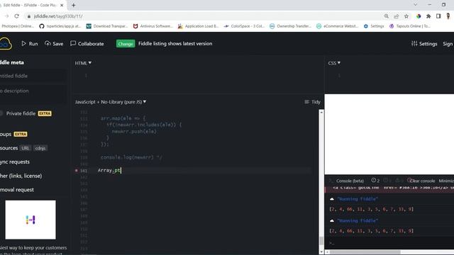Open the browser side panel icon
The height and width of the screenshot is (255, 454).
tap(438, 16)
